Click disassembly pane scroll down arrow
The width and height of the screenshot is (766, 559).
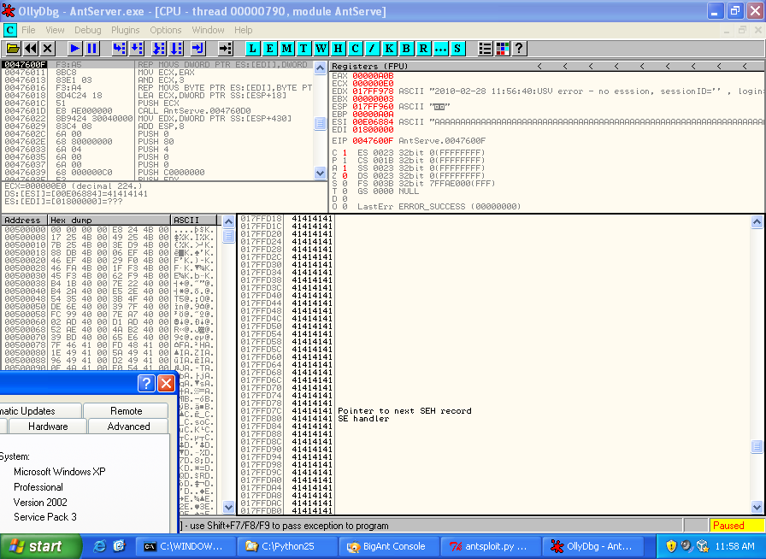coord(320,173)
